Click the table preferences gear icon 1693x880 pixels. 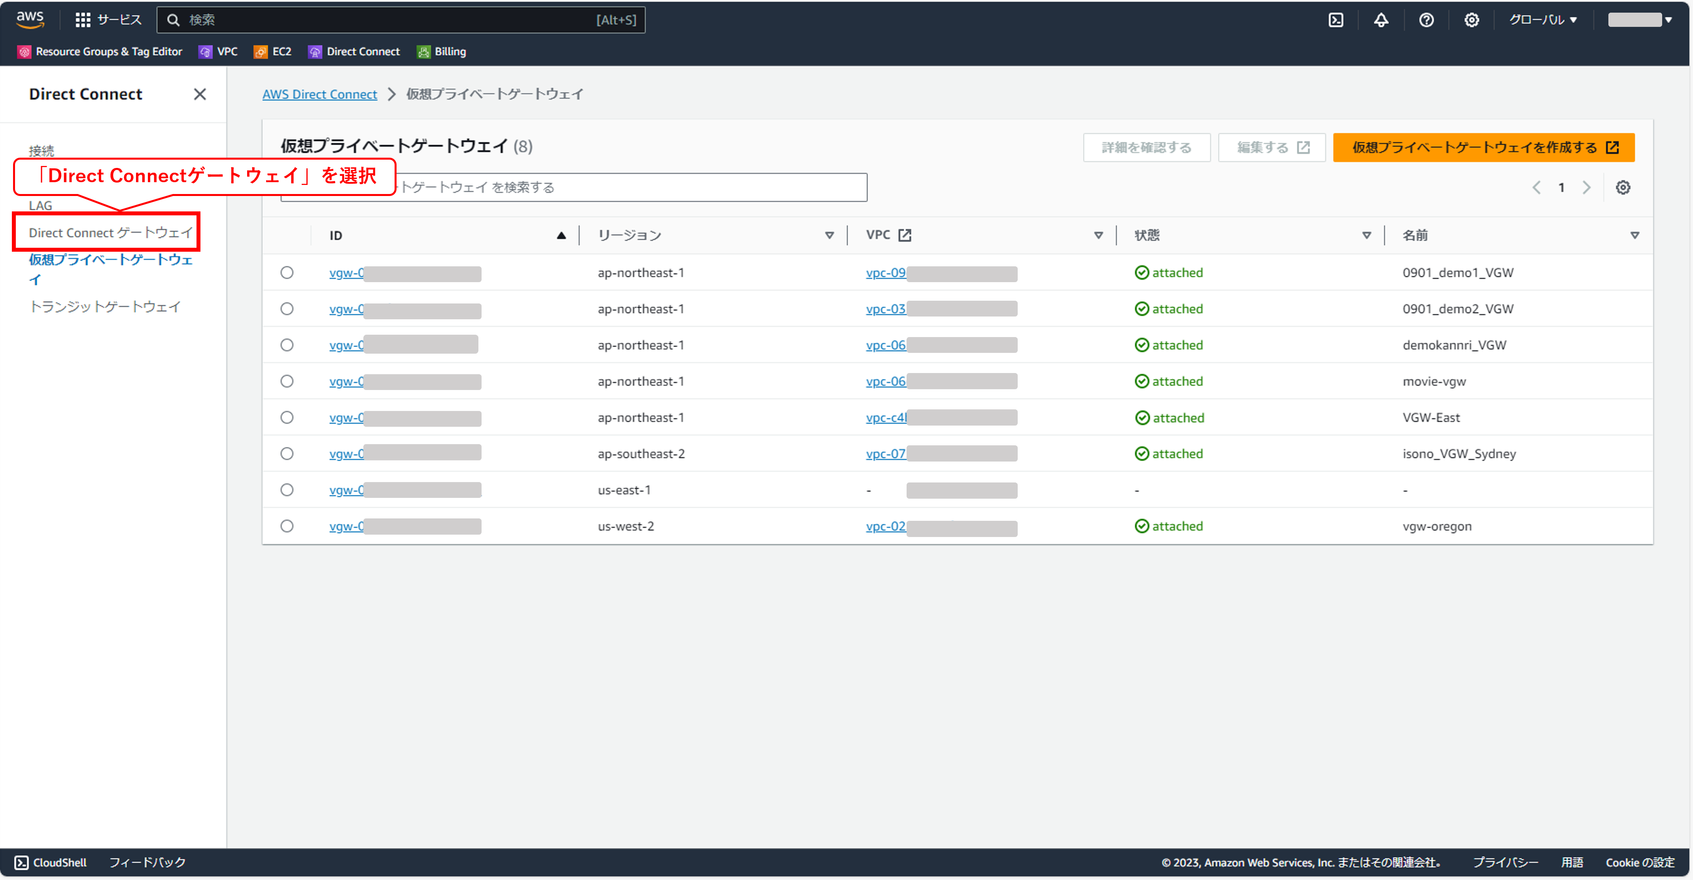pos(1623,188)
